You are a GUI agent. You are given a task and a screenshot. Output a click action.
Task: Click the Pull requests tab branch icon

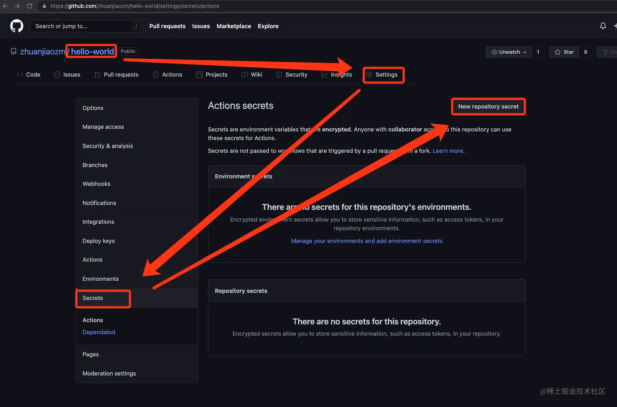click(x=97, y=75)
